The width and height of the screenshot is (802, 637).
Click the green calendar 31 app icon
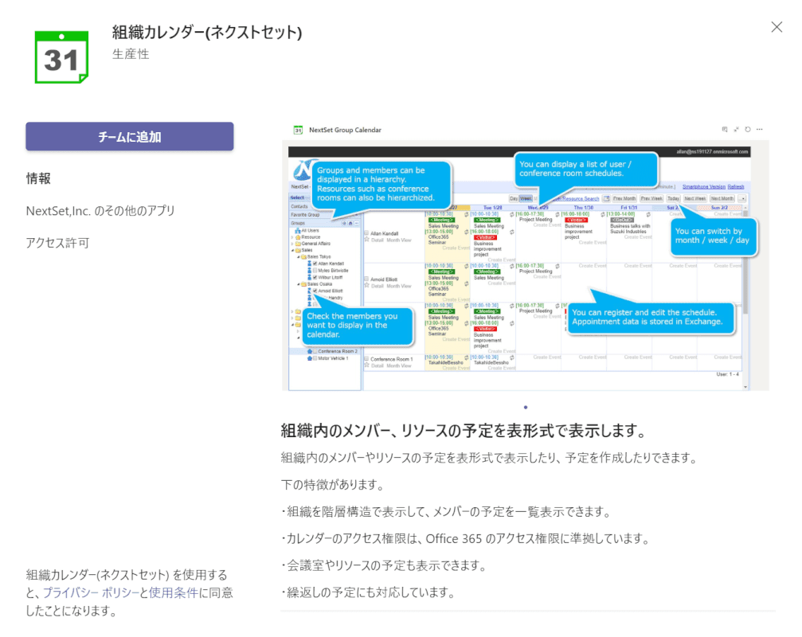[x=61, y=57]
